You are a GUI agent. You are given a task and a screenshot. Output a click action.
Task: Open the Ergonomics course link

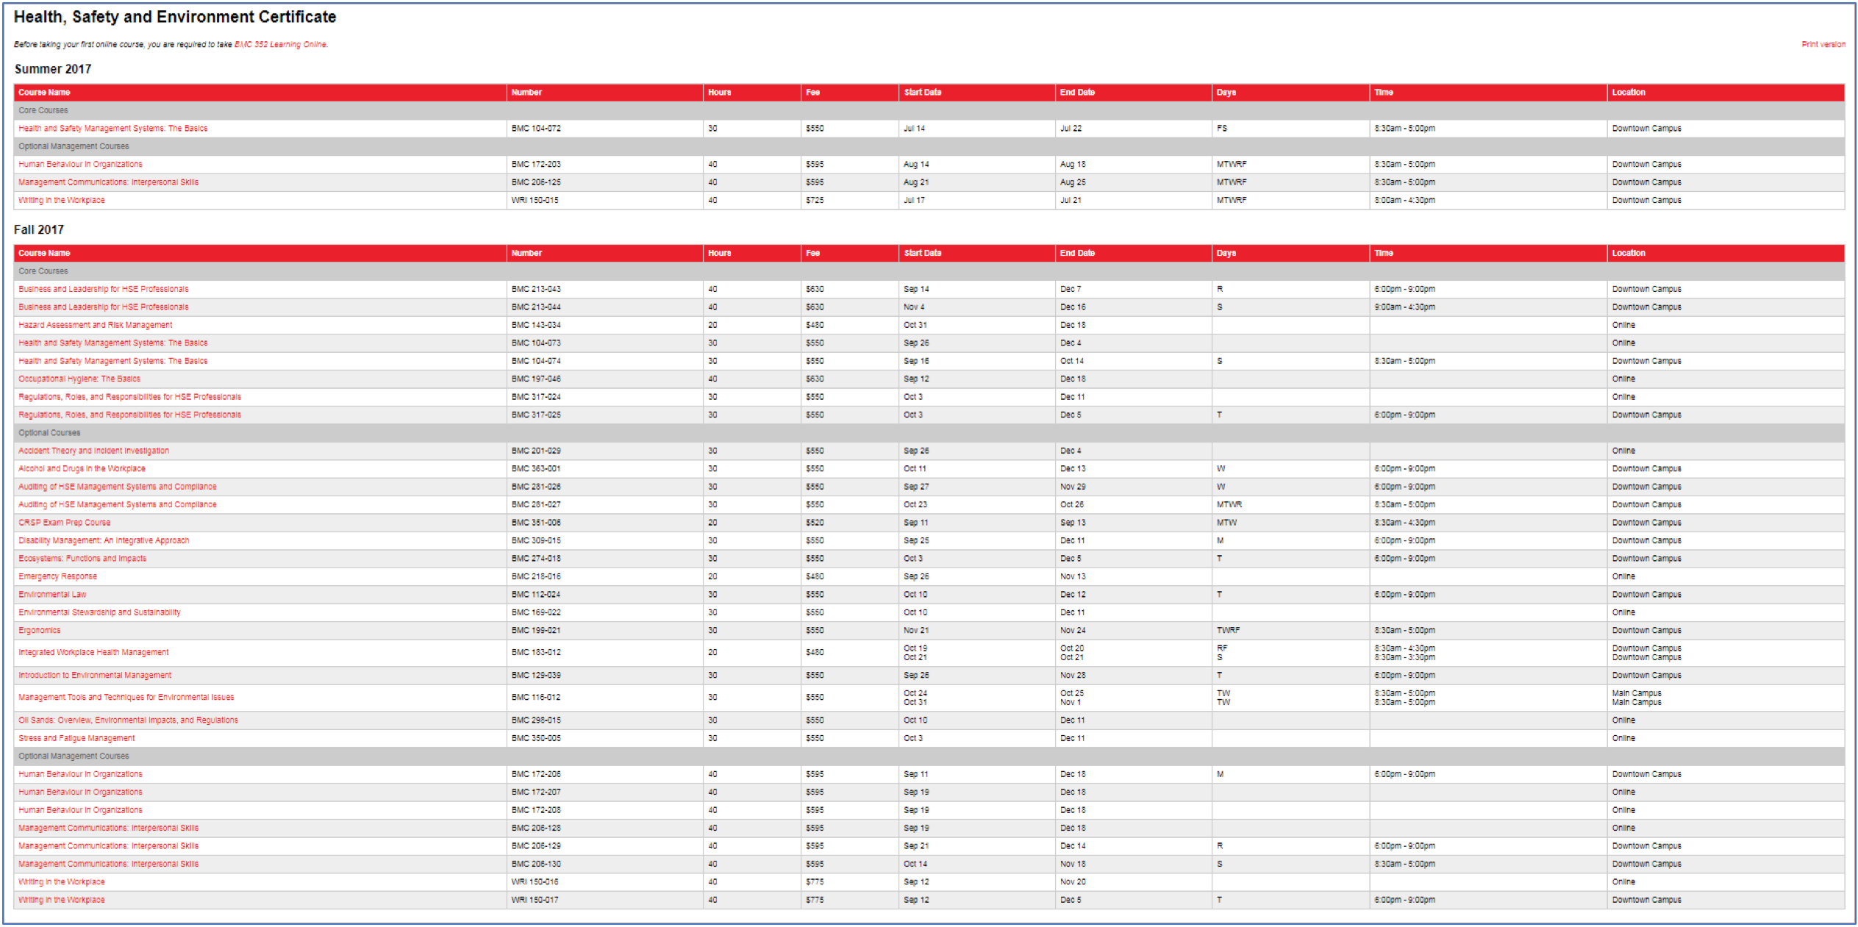39,631
